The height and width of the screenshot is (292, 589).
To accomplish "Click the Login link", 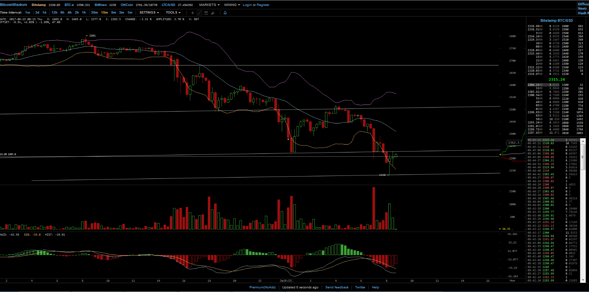I will (x=247, y=5).
